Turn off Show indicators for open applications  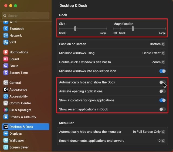point(162,100)
